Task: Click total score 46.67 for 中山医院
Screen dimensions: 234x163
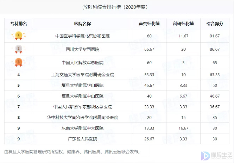Action: [215, 96]
